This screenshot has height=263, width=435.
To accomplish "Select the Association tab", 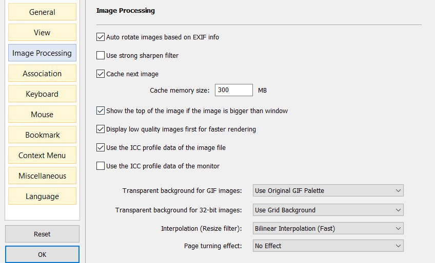I will [x=42, y=73].
